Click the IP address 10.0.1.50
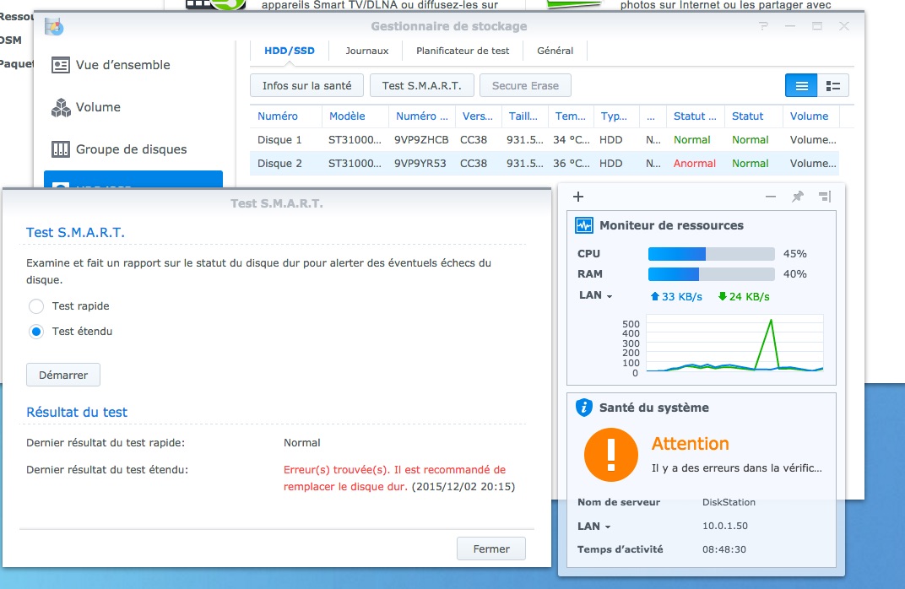The width and height of the screenshot is (905, 589). click(x=725, y=526)
